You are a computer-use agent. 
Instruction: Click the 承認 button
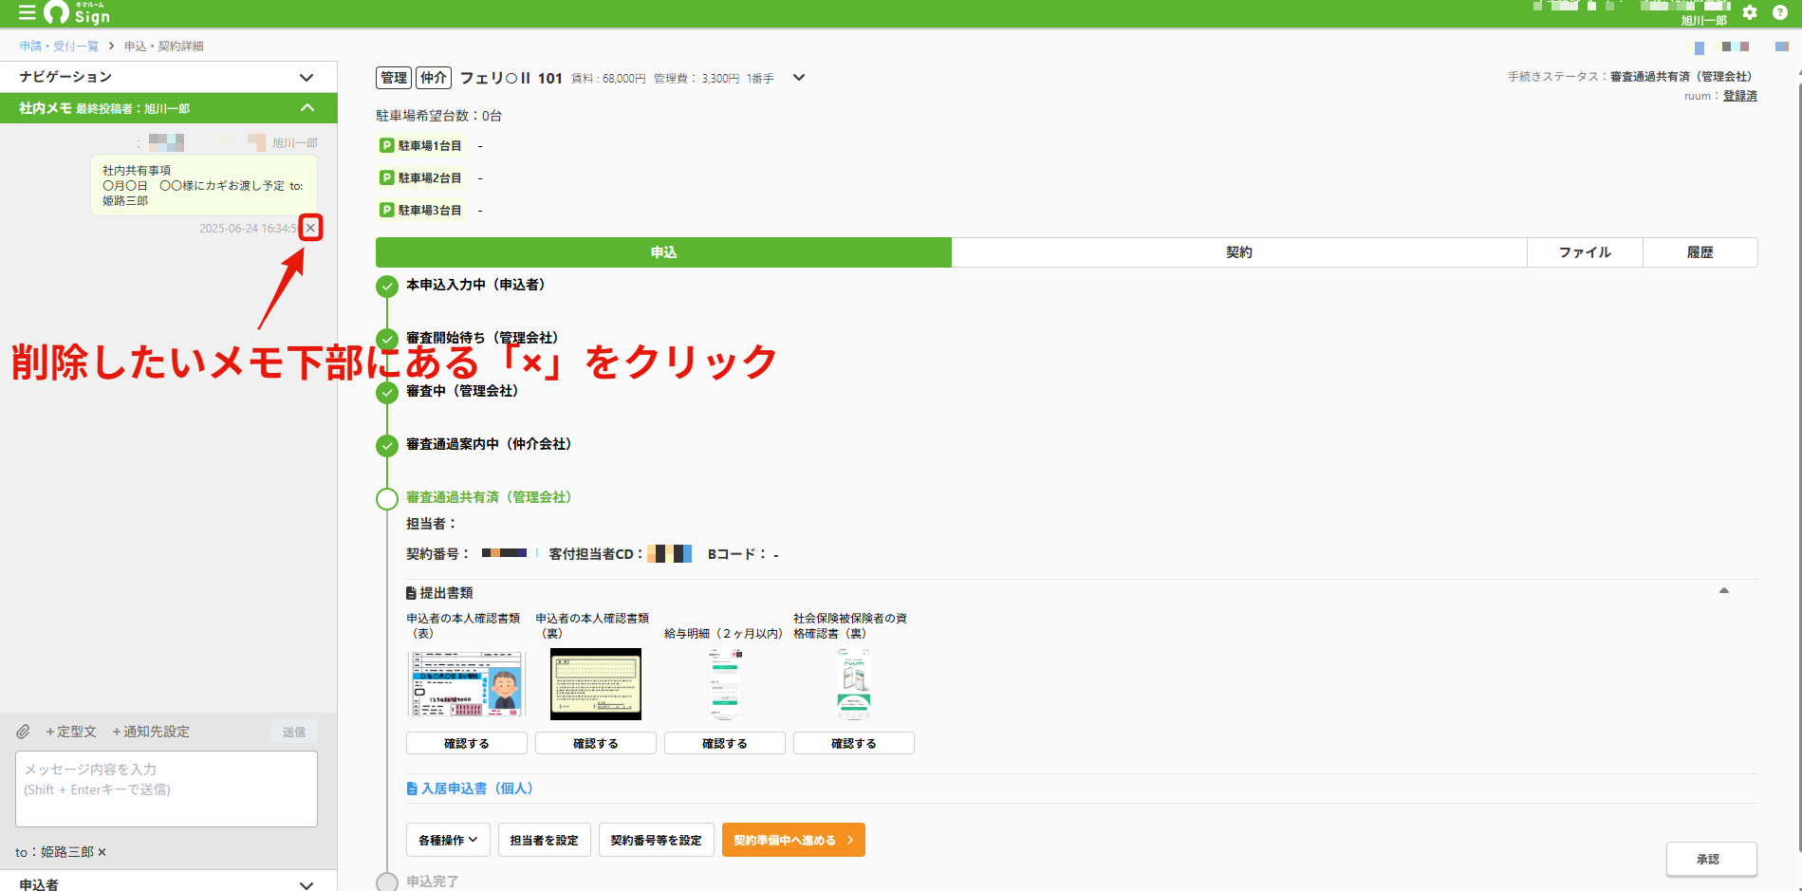1711,859
